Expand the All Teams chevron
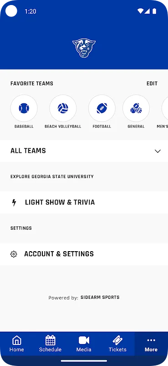 click(158, 151)
